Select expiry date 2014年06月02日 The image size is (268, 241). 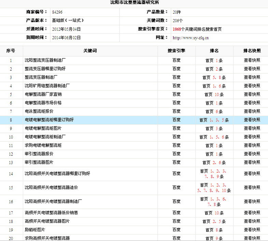click(x=66, y=38)
